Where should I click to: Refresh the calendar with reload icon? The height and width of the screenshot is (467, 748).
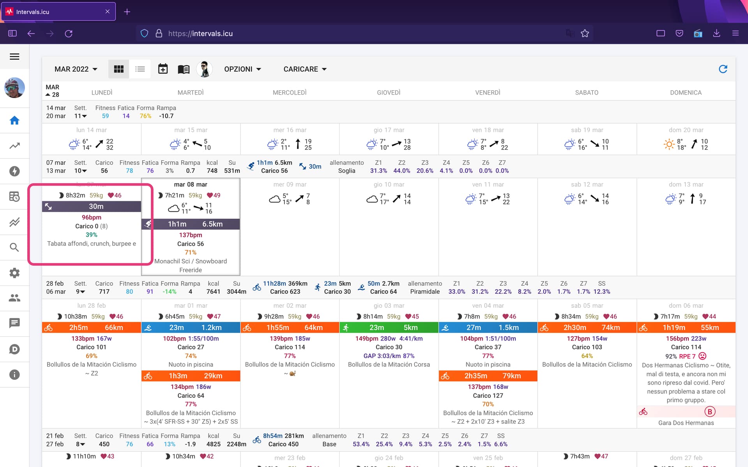click(723, 69)
